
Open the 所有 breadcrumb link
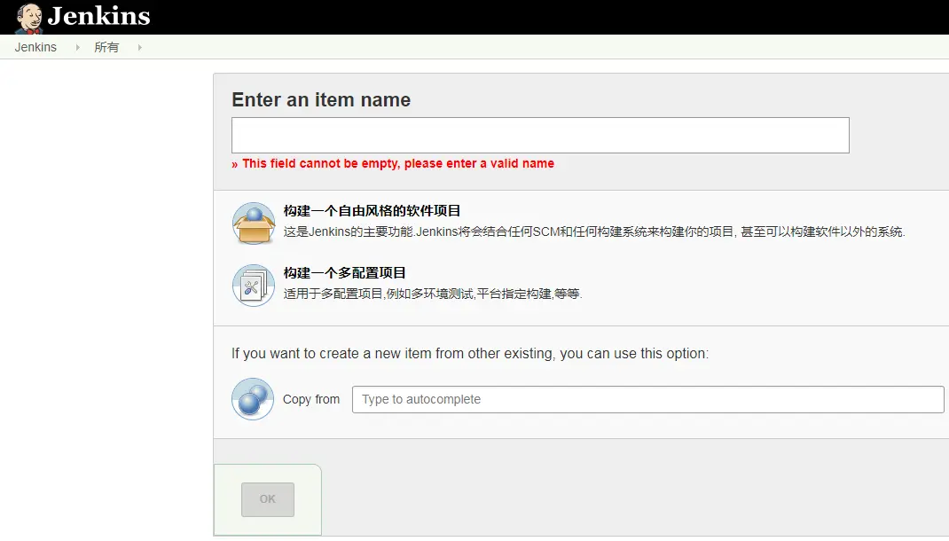click(106, 47)
